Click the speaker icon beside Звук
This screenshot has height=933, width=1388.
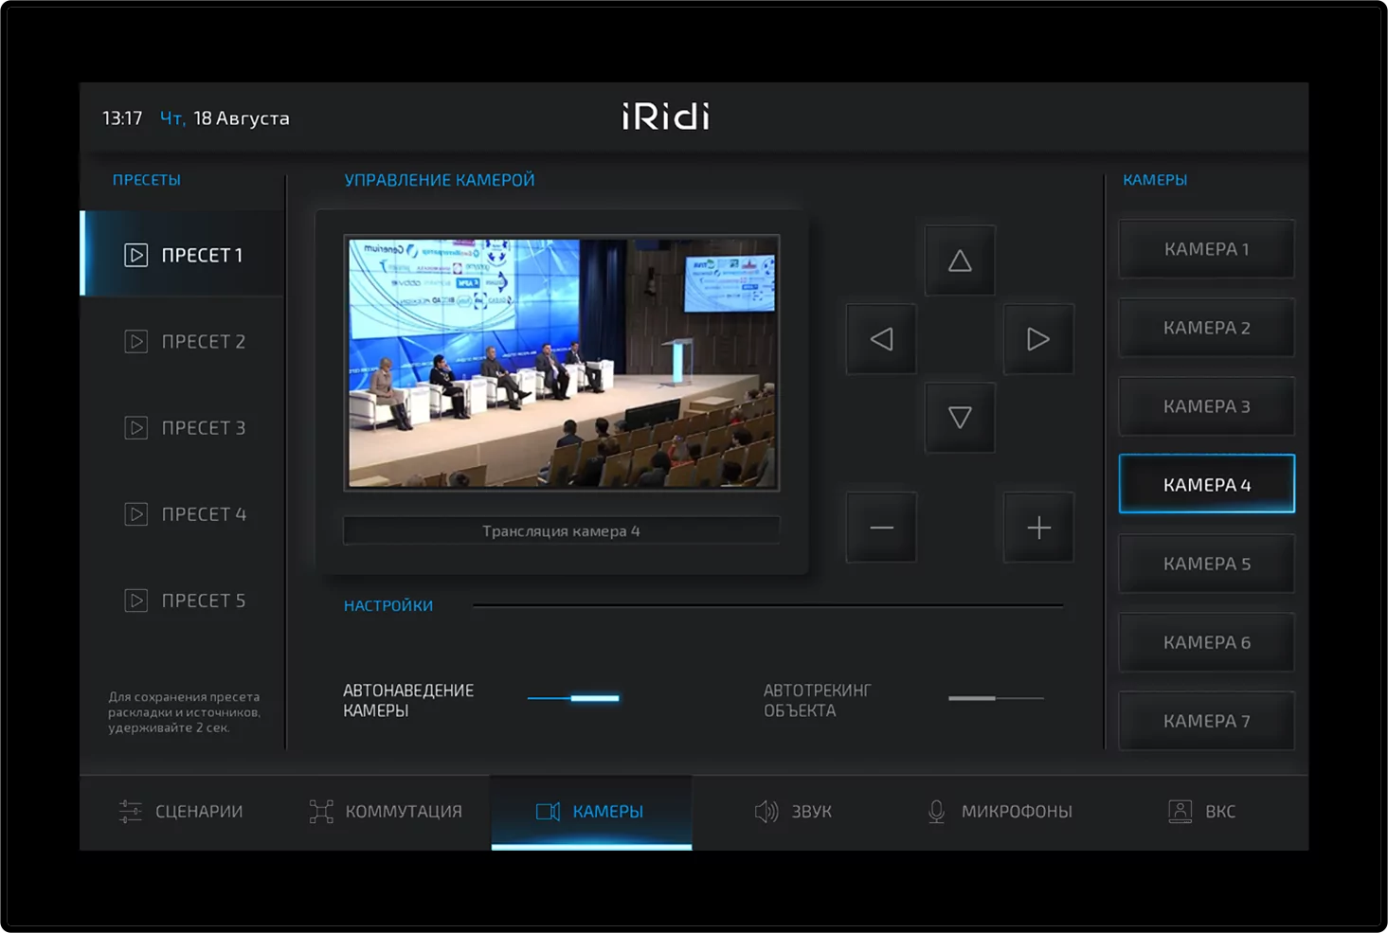(766, 811)
